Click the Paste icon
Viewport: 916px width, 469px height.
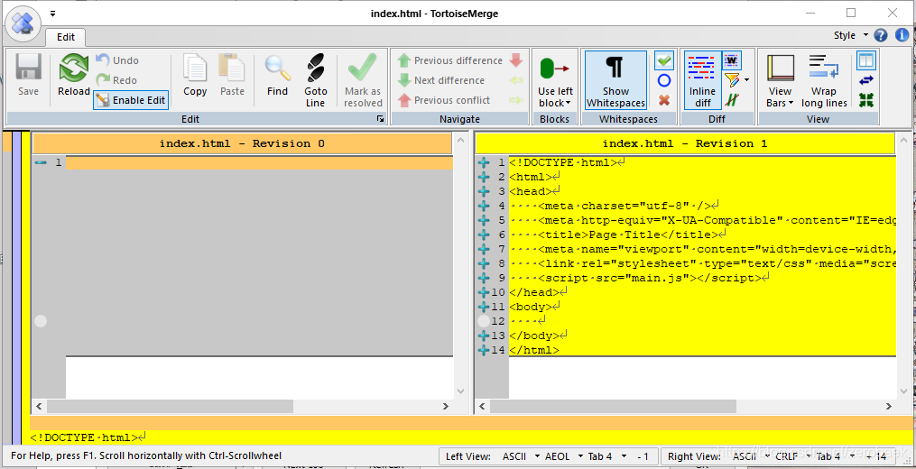point(232,75)
